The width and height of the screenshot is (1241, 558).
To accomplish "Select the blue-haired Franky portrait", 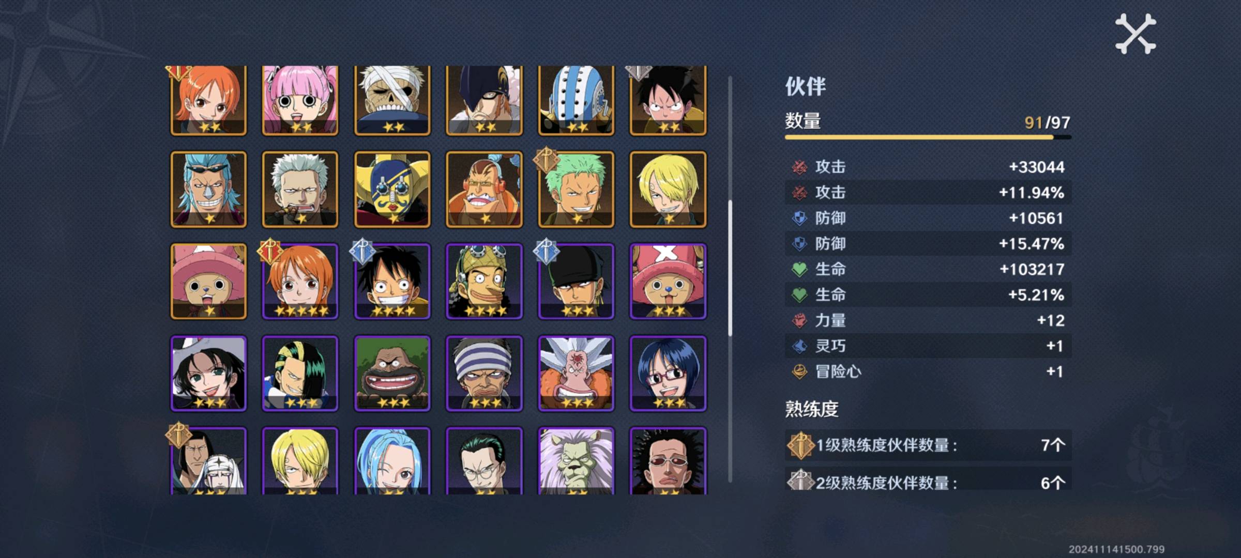I will click(208, 190).
